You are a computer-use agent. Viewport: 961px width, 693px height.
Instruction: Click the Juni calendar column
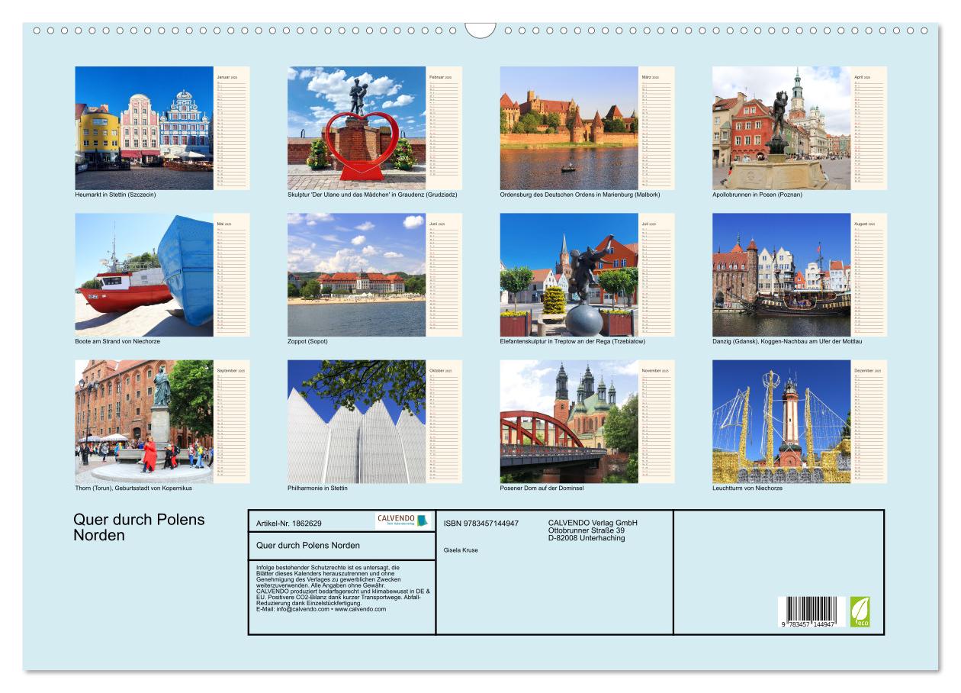pyautogui.click(x=444, y=275)
